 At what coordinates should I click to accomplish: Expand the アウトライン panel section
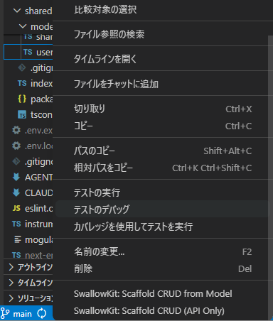(11, 267)
